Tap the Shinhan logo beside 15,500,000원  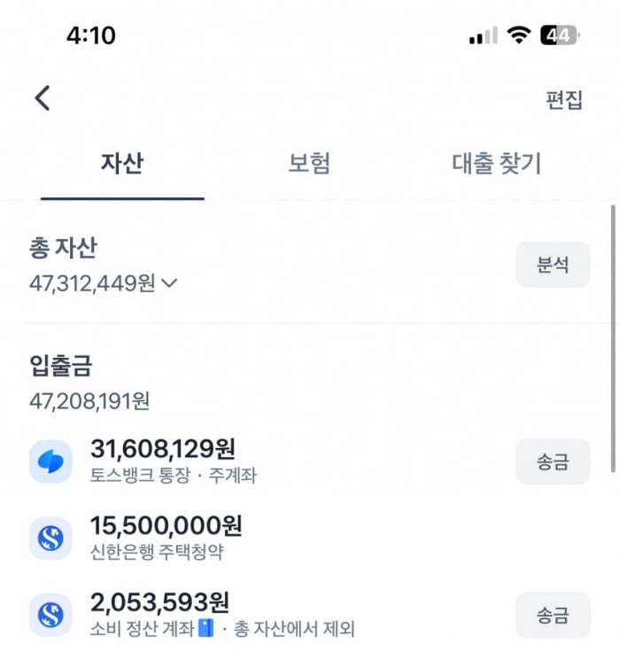pos(50,538)
